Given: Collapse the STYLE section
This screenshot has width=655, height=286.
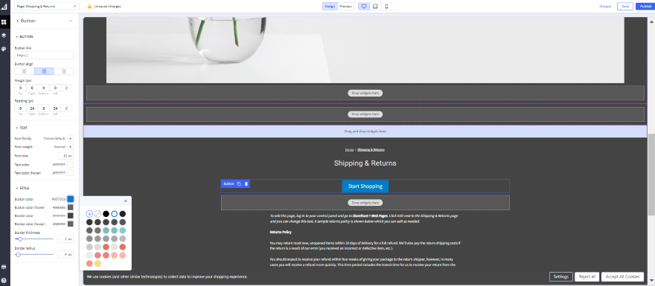Looking at the screenshot, I should 22,188.
